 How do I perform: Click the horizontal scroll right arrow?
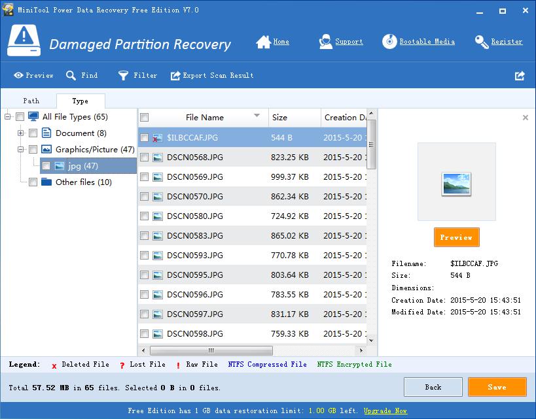pyautogui.click(x=361, y=350)
